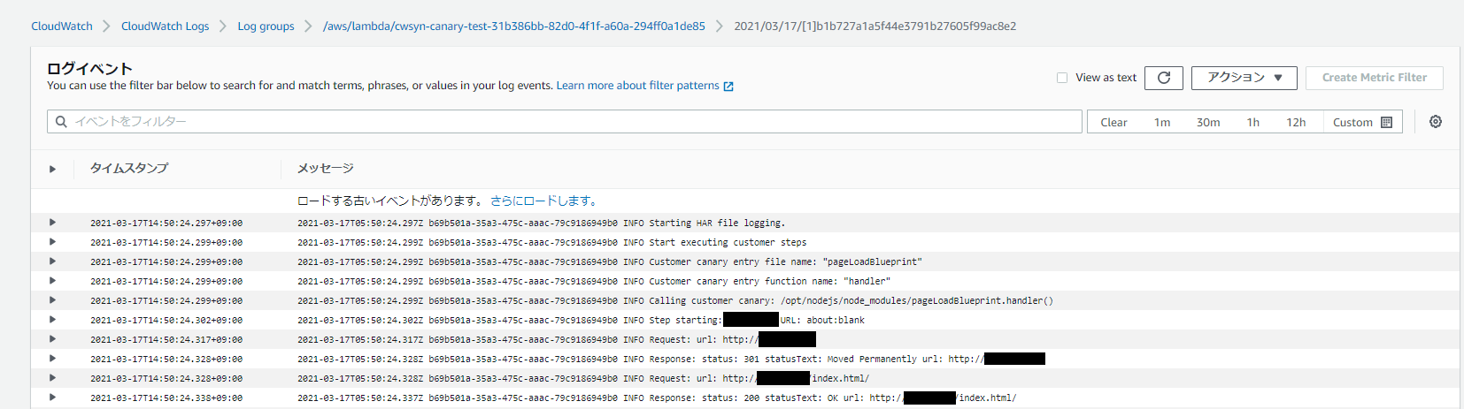Select the 30m time range
The width and height of the screenshot is (1464, 409).
pyautogui.click(x=1208, y=123)
